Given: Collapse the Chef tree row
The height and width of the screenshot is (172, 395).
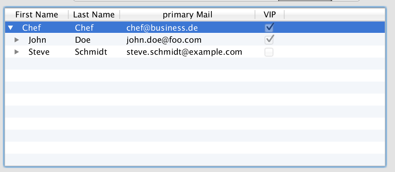Looking at the screenshot, I should (x=10, y=28).
